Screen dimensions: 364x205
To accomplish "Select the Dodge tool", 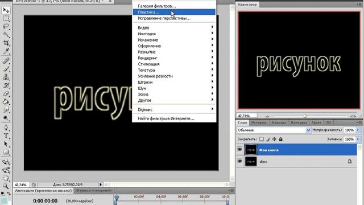I will click(x=6, y=118).
